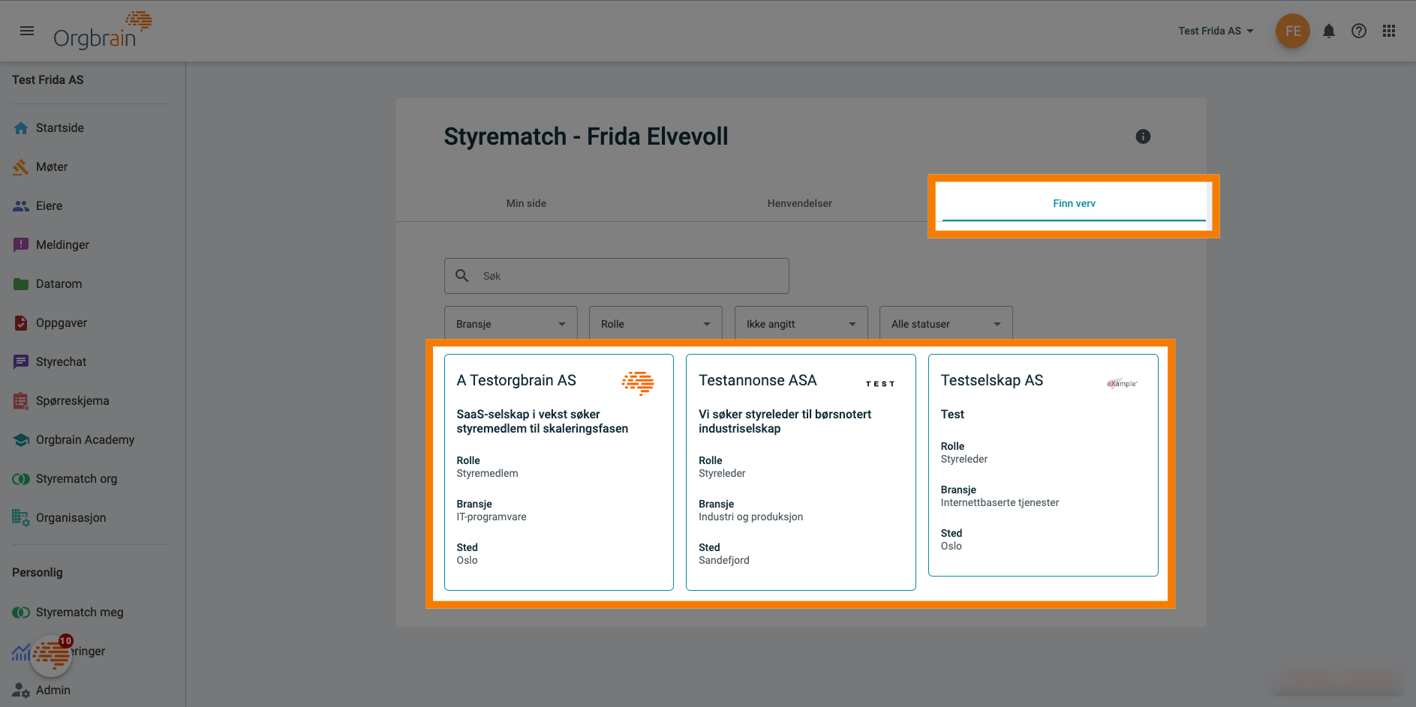Open Admin page
This screenshot has width=1416, height=707.
click(x=53, y=691)
